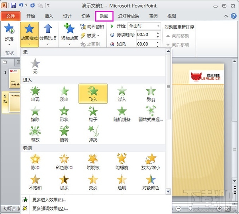Screen dimensions: 239x214
Task: Click the 动画刷 animation painter
Action: click(x=90, y=44)
